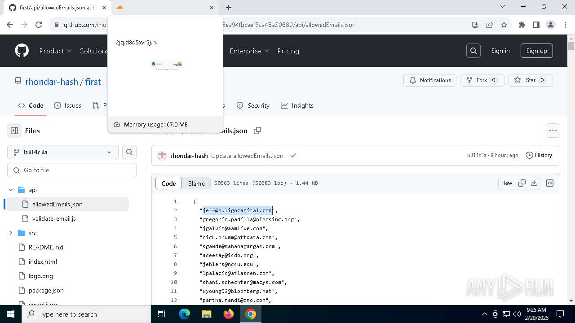The height and width of the screenshot is (323, 575).
Task: Open symbols panel icon
Action: (550, 183)
